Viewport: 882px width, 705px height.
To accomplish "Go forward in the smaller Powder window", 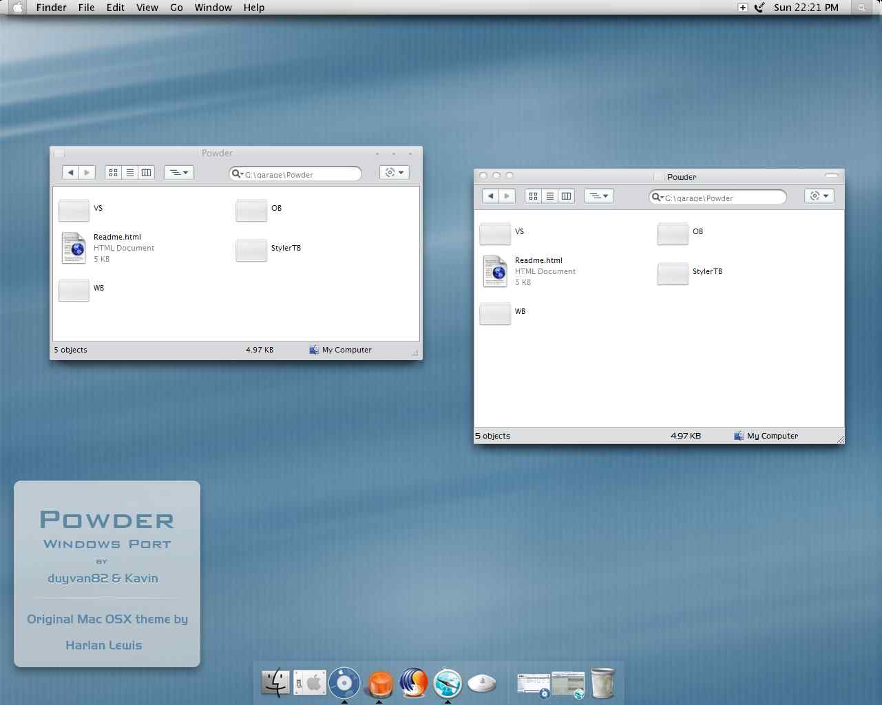I will pyautogui.click(x=87, y=173).
